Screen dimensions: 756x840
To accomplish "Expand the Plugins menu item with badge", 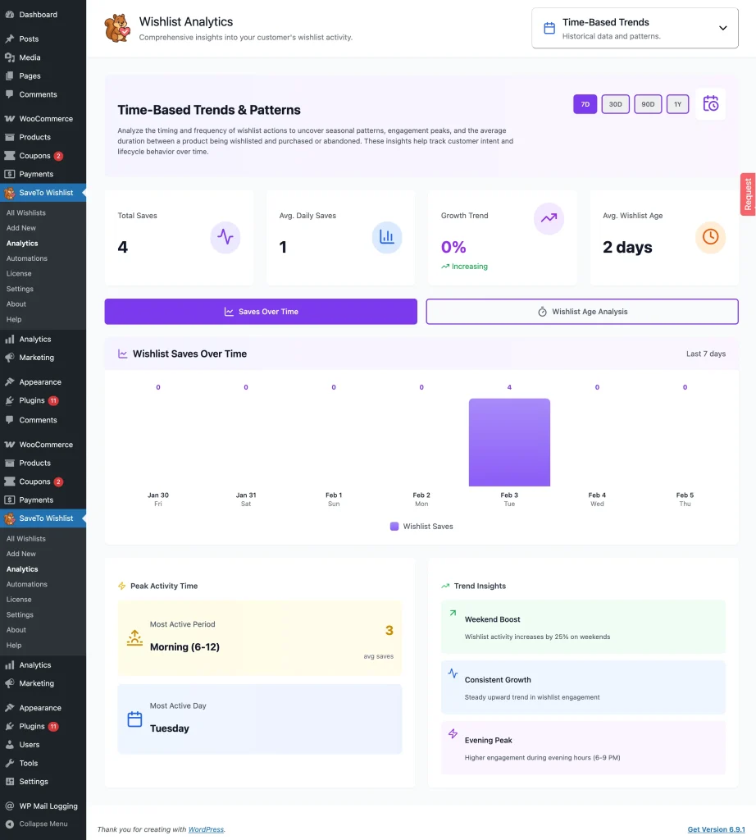I will coord(32,401).
